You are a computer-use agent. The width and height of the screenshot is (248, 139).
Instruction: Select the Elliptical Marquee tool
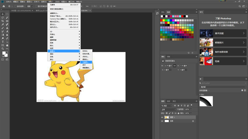7,14
